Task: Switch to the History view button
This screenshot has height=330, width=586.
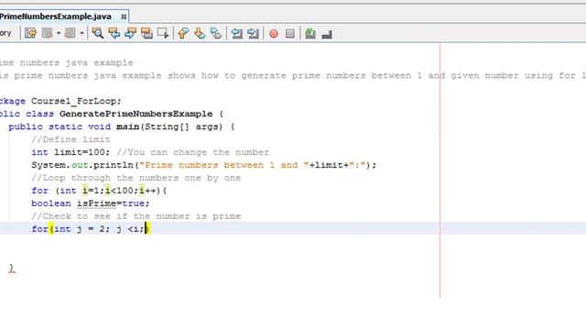Action: point(5,33)
